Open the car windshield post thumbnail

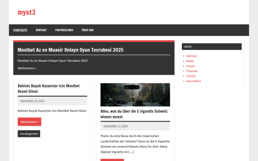click(x=135, y=95)
